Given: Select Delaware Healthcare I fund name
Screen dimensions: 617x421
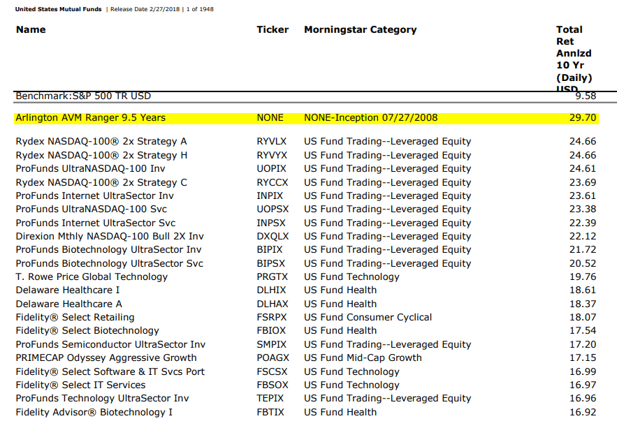Looking at the screenshot, I should coord(68,290).
